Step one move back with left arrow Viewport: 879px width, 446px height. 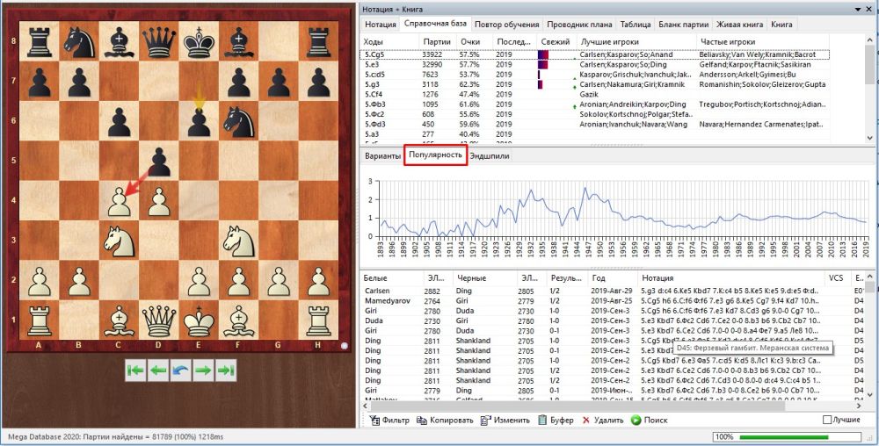(x=158, y=370)
